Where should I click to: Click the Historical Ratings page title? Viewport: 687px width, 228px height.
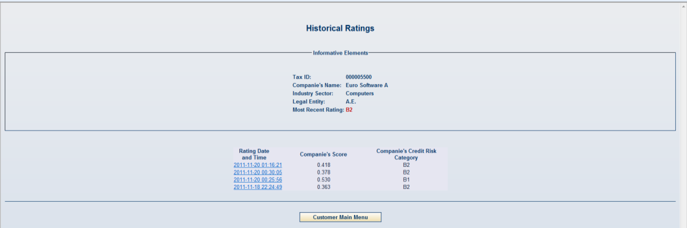340,28
